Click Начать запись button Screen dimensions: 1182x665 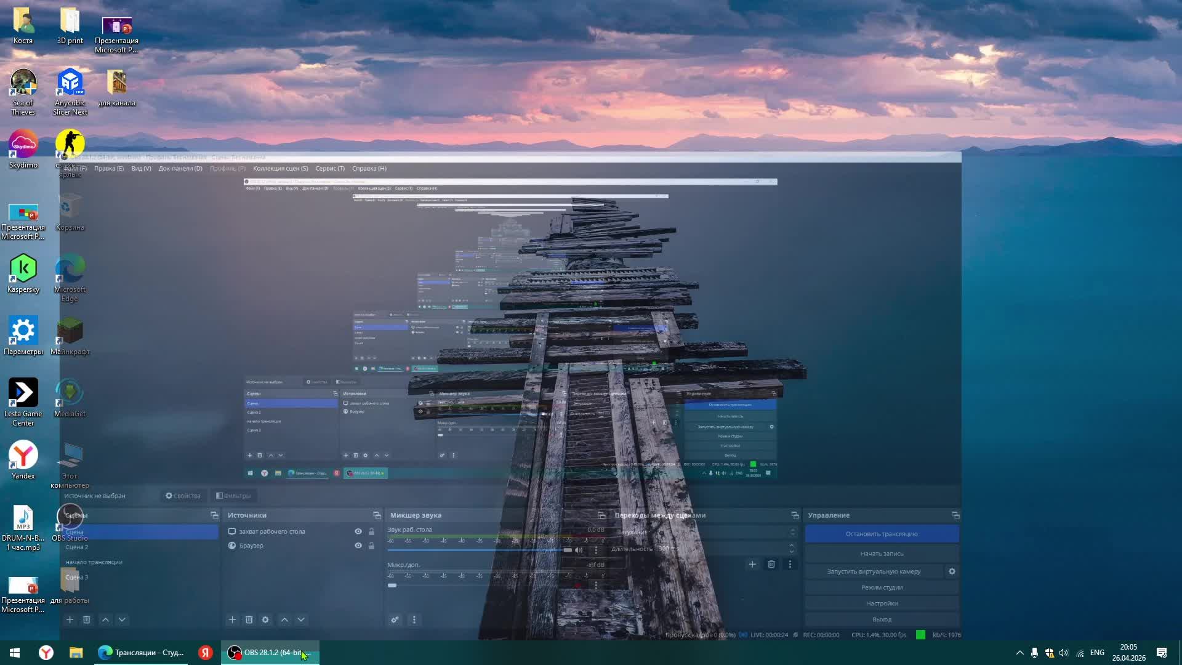[x=882, y=554]
